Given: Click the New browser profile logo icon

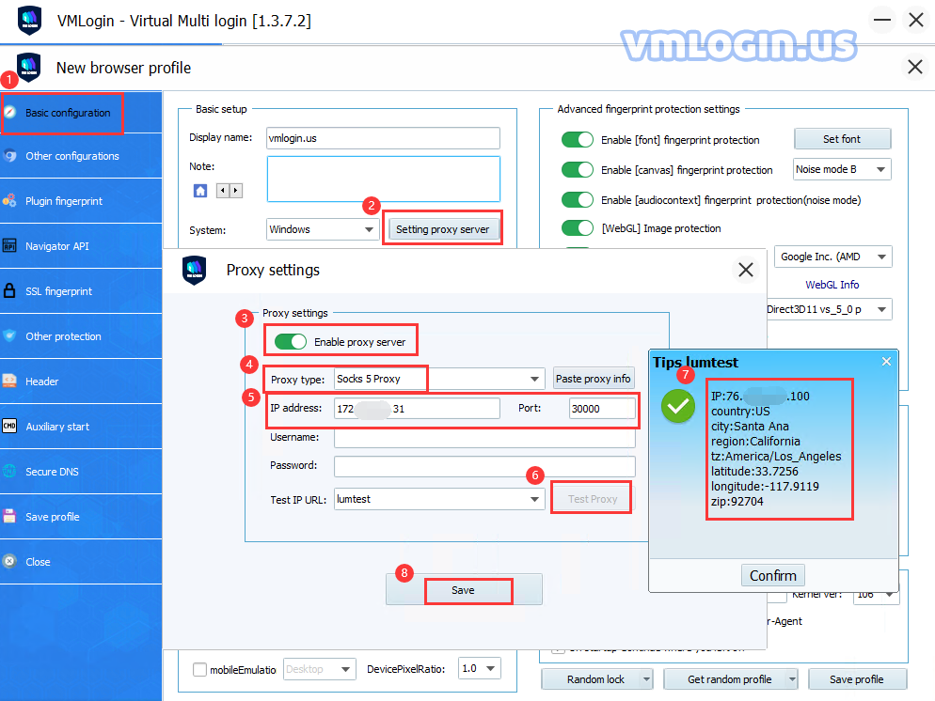Looking at the screenshot, I should 28,68.
